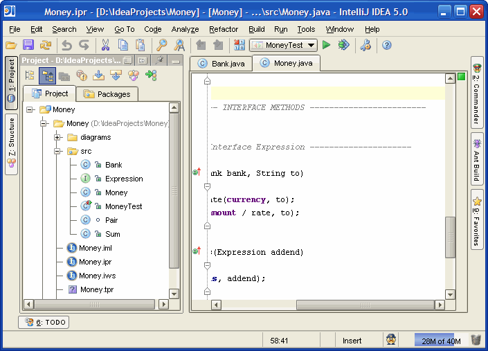Toggle code fold marker at top of editor
The image size is (488, 351).
point(207,81)
